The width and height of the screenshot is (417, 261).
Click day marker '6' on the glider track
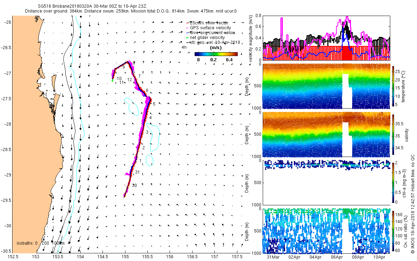pyautogui.click(x=147, y=90)
